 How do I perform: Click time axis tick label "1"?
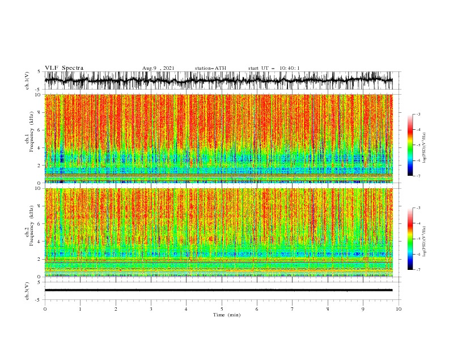coord(80,309)
